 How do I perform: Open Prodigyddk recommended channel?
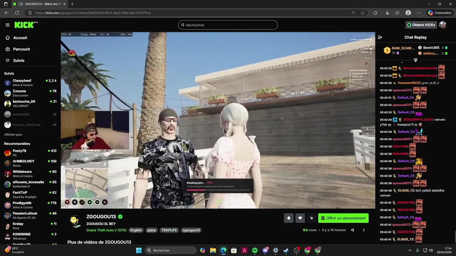30,205
